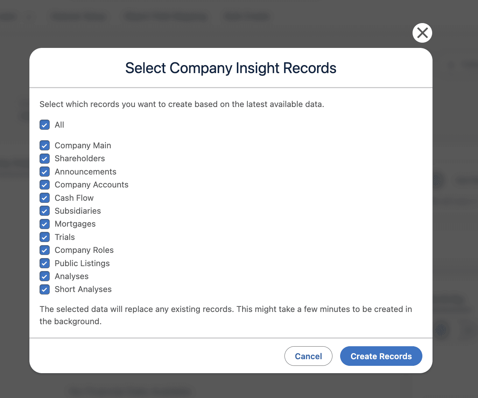Screen dimensions: 478x398
Task: Uncheck the All checkbox
Action: coord(44,125)
